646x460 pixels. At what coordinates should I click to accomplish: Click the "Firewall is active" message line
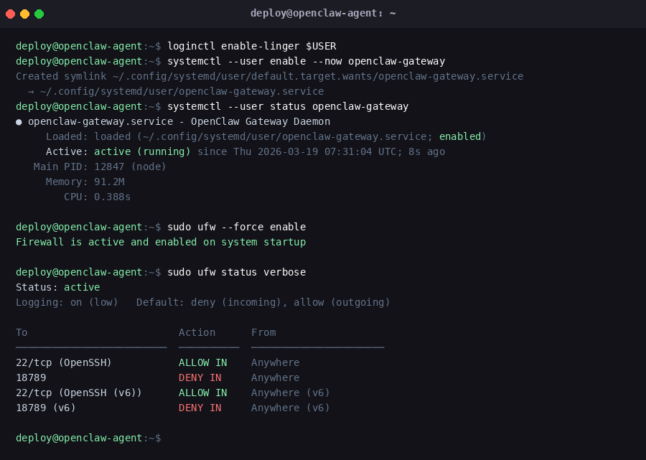[x=161, y=242]
